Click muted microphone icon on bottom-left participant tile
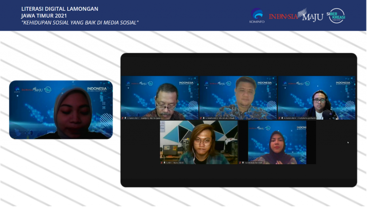Viewport: 367px width, 207px height. pyautogui.click(x=162, y=163)
